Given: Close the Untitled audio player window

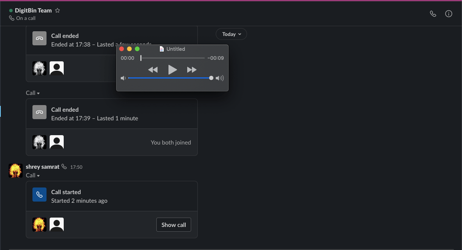Looking at the screenshot, I should pos(122,49).
